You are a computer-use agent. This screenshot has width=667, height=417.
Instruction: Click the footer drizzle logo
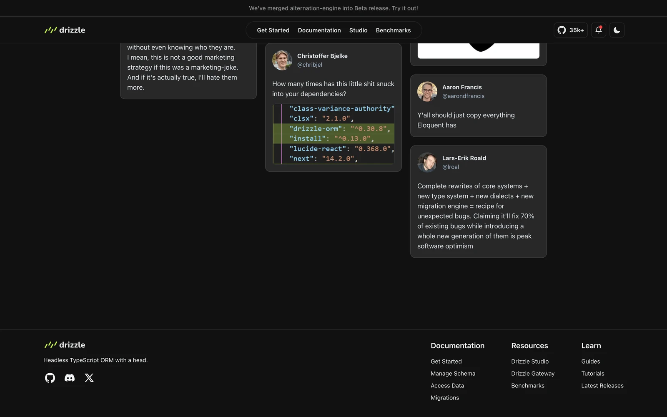point(65,345)
